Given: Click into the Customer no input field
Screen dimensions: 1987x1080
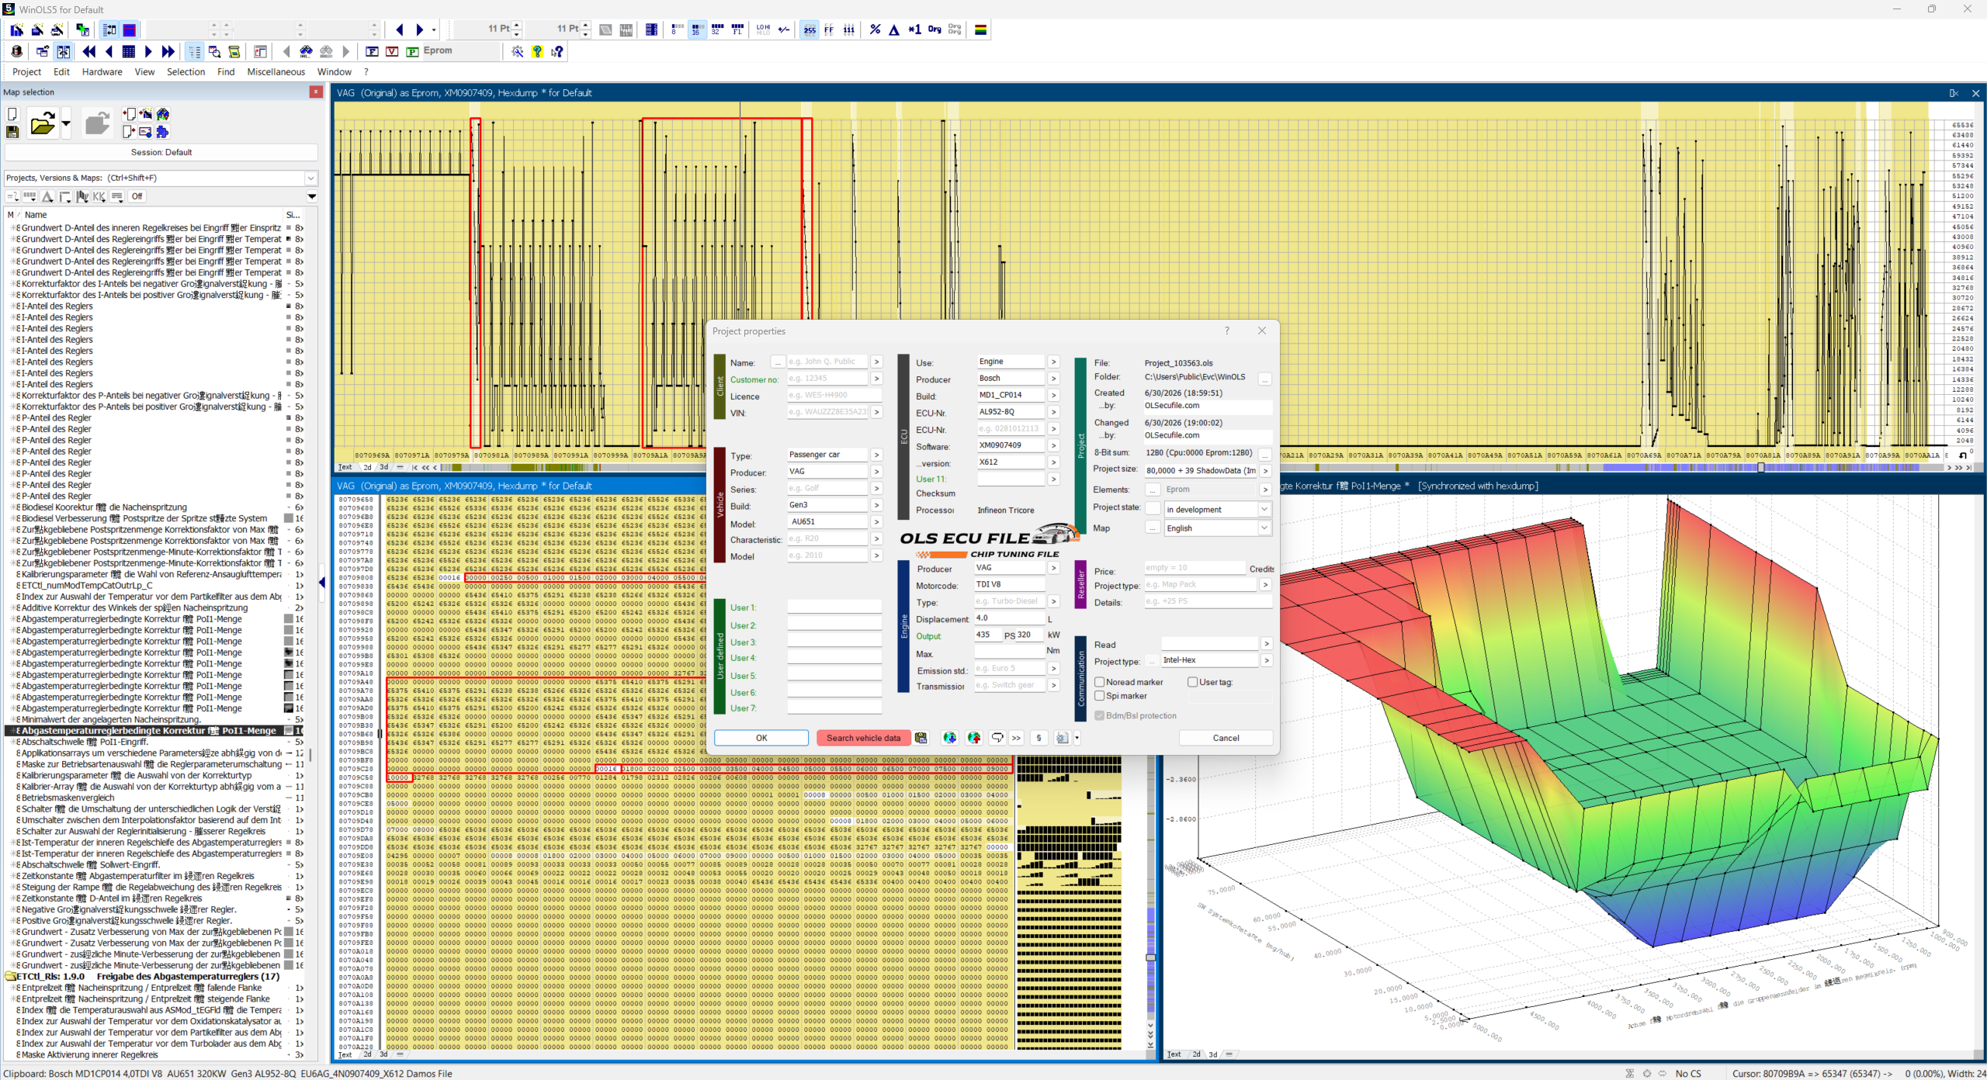Looking at the screenshot, I should click(827, 379).
